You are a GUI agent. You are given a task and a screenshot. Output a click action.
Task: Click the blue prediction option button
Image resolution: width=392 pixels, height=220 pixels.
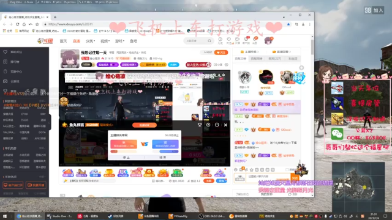pyautogui.click(x=165, y=144)
